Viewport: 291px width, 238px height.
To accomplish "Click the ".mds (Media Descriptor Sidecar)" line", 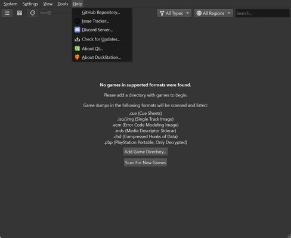I will coord(145,131).
